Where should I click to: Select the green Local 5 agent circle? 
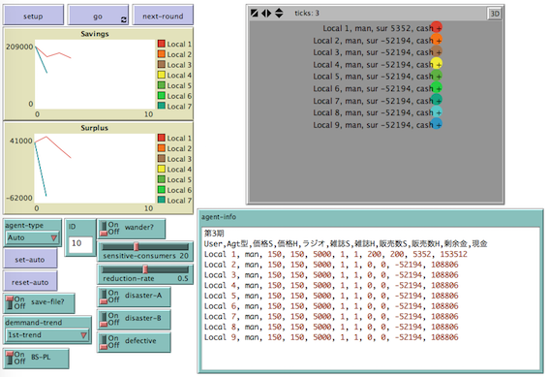(x=437, y=76)
